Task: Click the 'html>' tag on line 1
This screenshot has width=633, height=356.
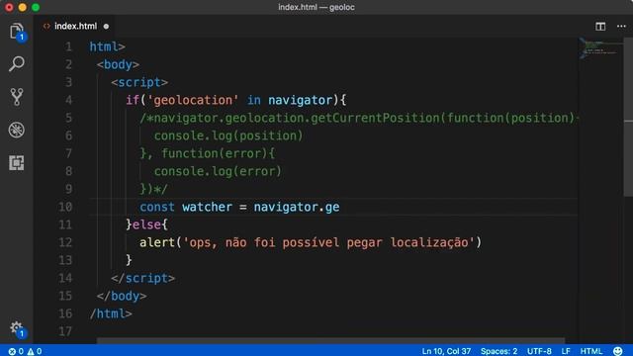Action: pyautogui.click(x=107, y=46)
